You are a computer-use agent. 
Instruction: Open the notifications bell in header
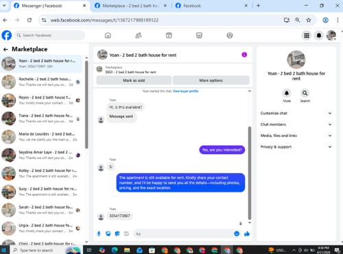pyautogui.click(x=319, y=36)
